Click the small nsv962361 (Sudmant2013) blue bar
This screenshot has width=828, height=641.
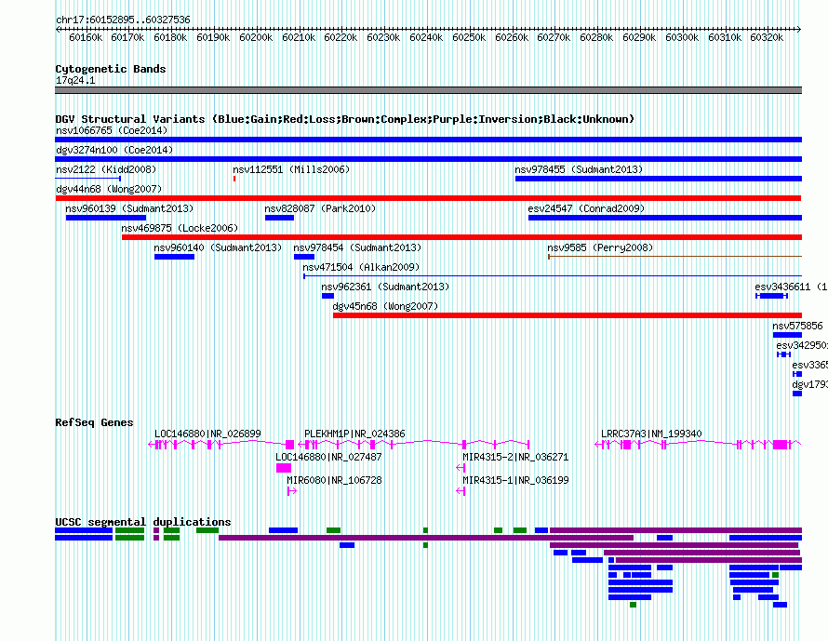point(327,296)
